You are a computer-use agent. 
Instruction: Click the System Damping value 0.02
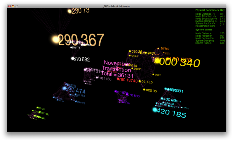[222, 40]
